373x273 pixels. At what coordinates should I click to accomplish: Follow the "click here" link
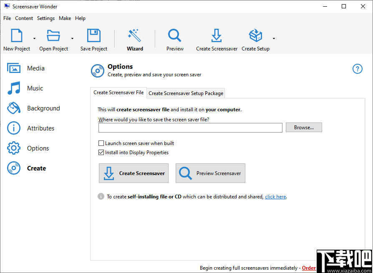coord(275,197)
